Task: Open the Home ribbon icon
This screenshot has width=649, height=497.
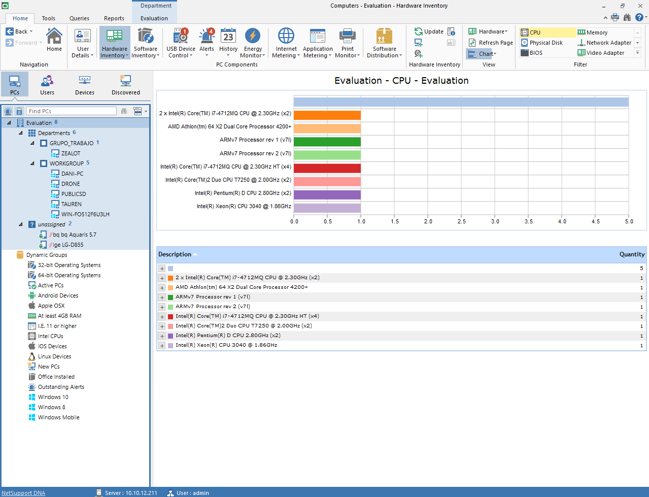Action: [x=54, y=37]
